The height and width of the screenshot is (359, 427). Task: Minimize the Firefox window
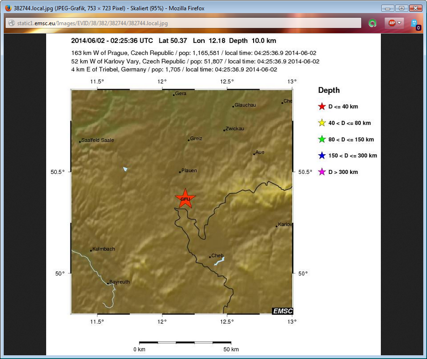point(387,8)
